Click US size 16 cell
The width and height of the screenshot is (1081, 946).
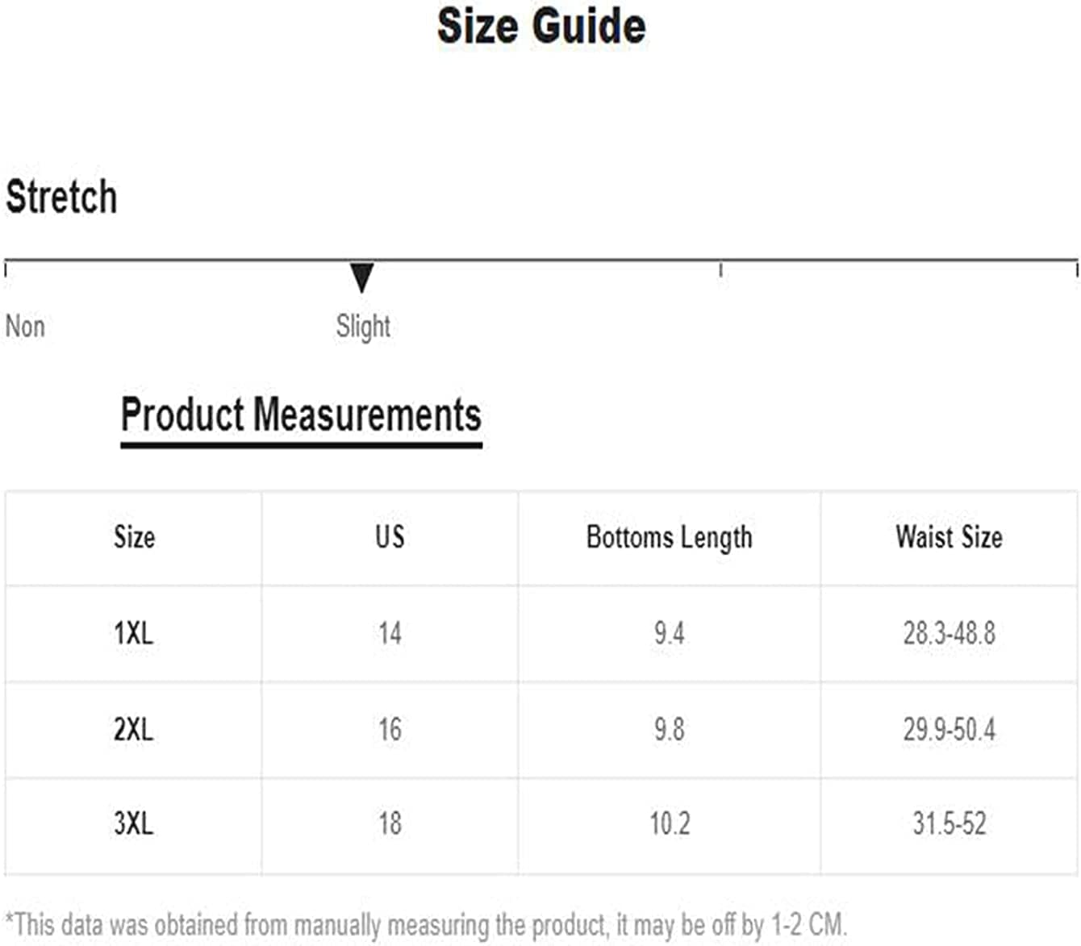click(390, 729)
